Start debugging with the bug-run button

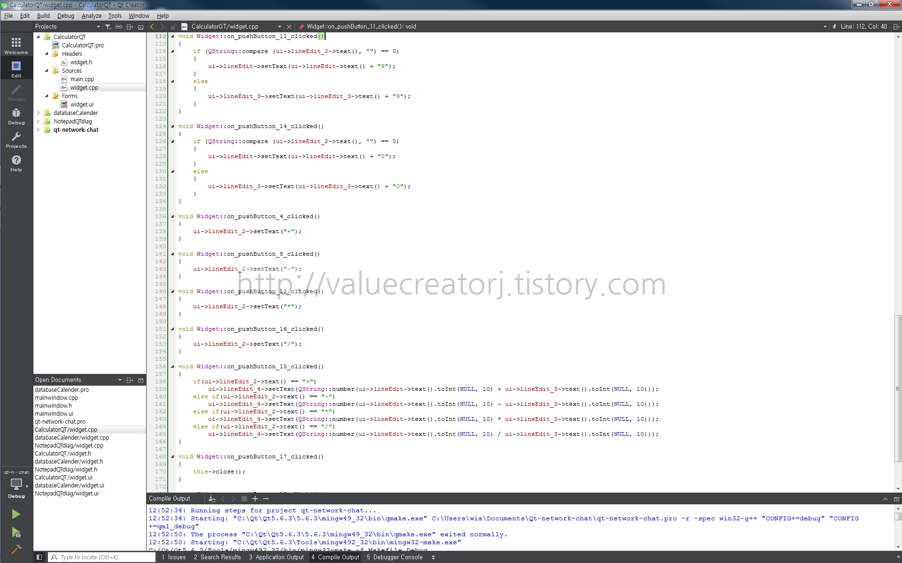click(16, 533)
